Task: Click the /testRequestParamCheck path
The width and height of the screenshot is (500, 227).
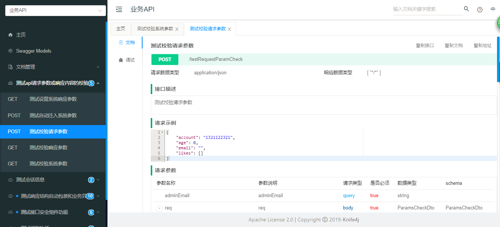Action: (216, 59)
